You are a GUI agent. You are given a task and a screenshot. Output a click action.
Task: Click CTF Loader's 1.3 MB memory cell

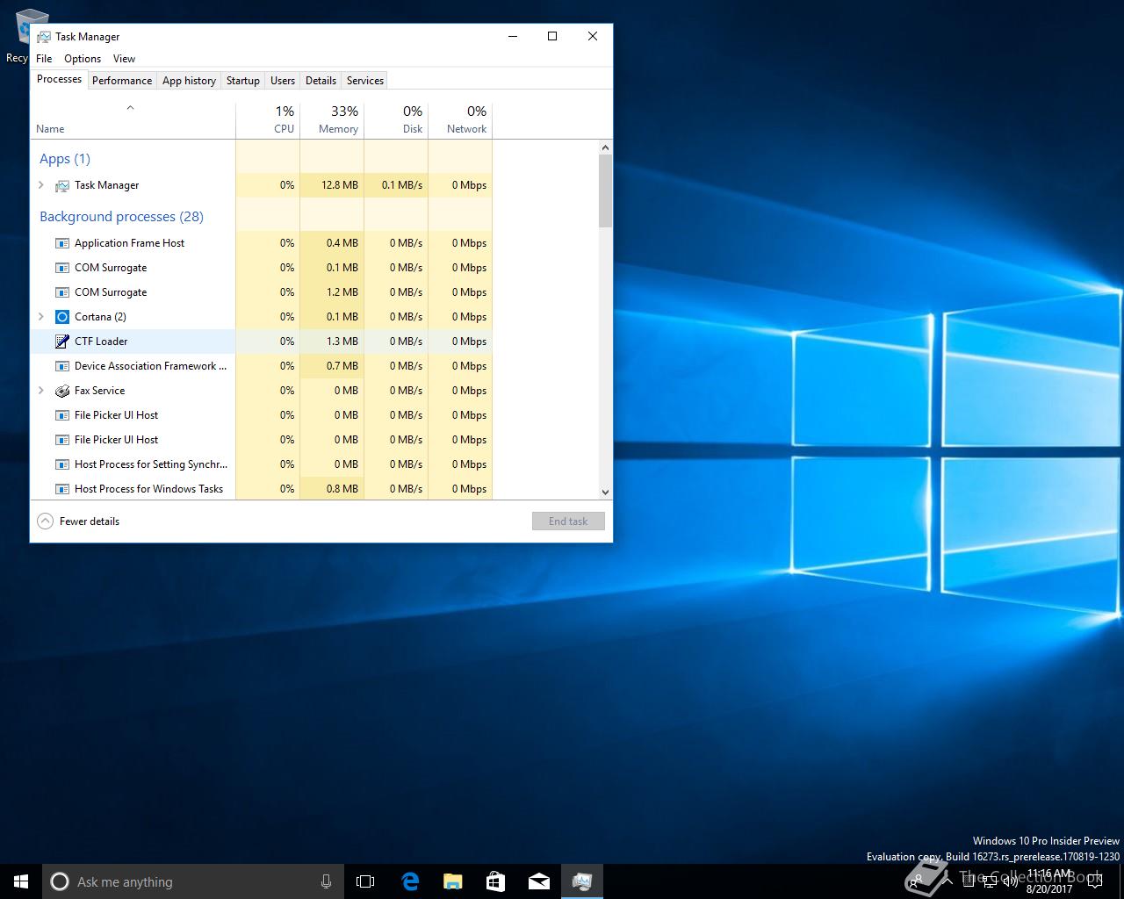pos(332,342)
